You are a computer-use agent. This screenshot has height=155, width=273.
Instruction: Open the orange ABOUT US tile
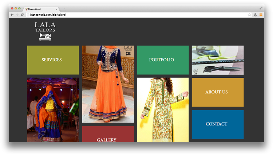click(x=218, y=92)
